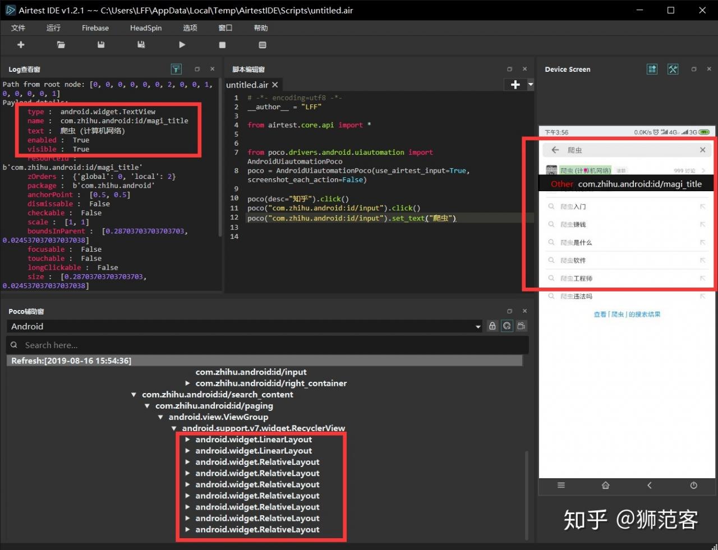718x550 pixels.
Task: Collapse the search_content tree node
Action: 134,395
